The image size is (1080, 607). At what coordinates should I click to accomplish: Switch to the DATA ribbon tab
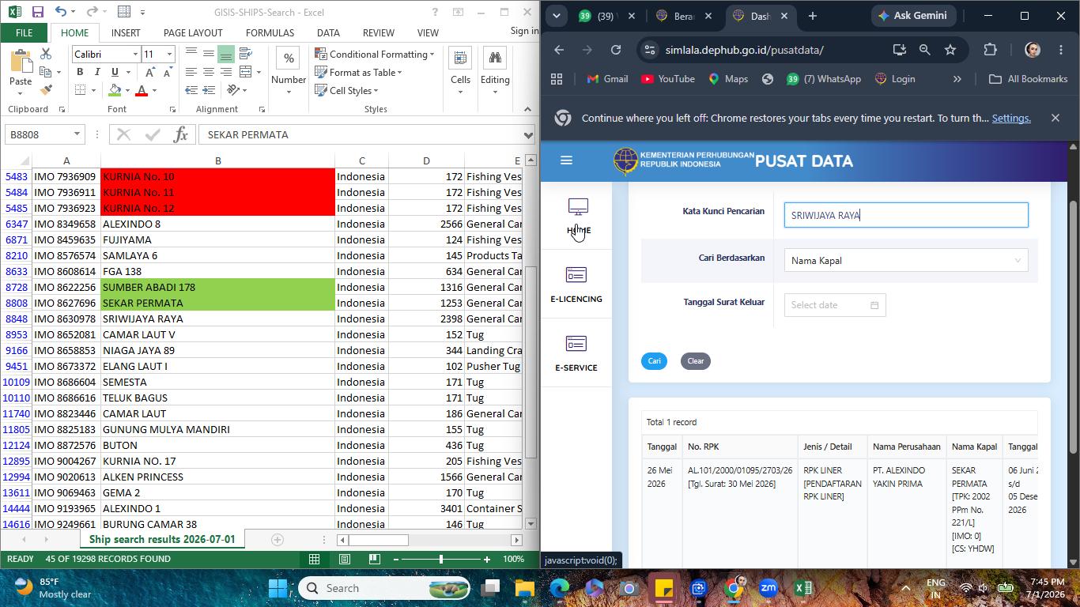pos(328,32)
